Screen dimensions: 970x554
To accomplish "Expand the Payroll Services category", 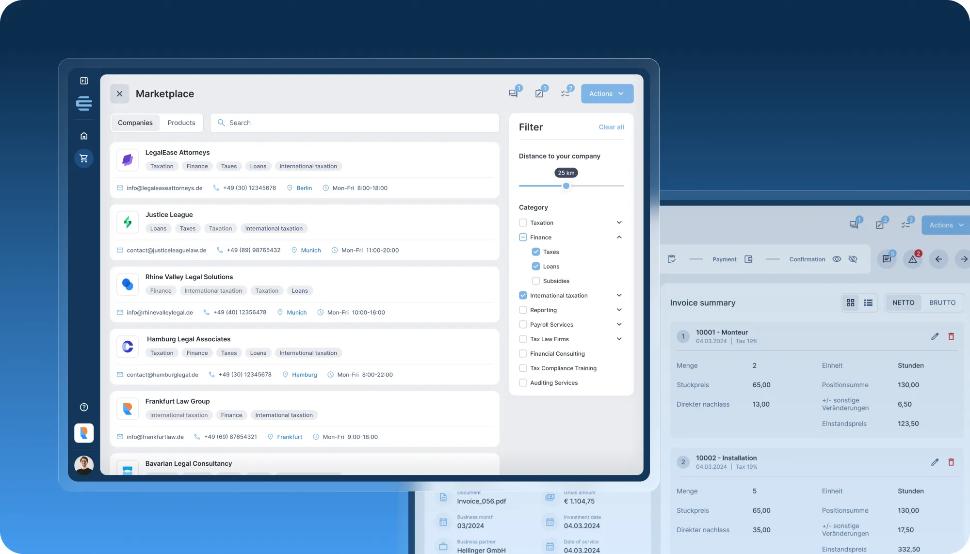I will (619, 324).
